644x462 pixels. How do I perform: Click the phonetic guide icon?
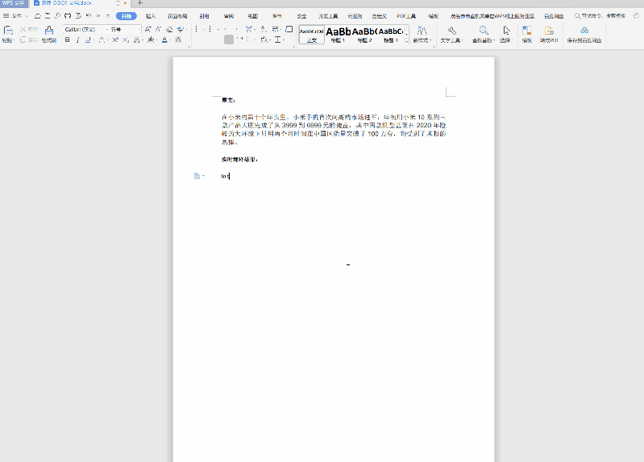181,29
